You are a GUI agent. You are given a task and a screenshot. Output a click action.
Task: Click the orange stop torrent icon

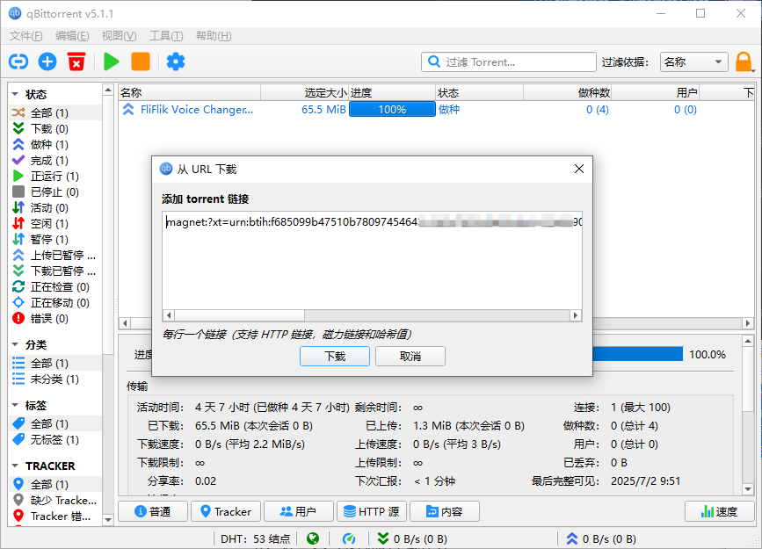[x=141, y=61]
